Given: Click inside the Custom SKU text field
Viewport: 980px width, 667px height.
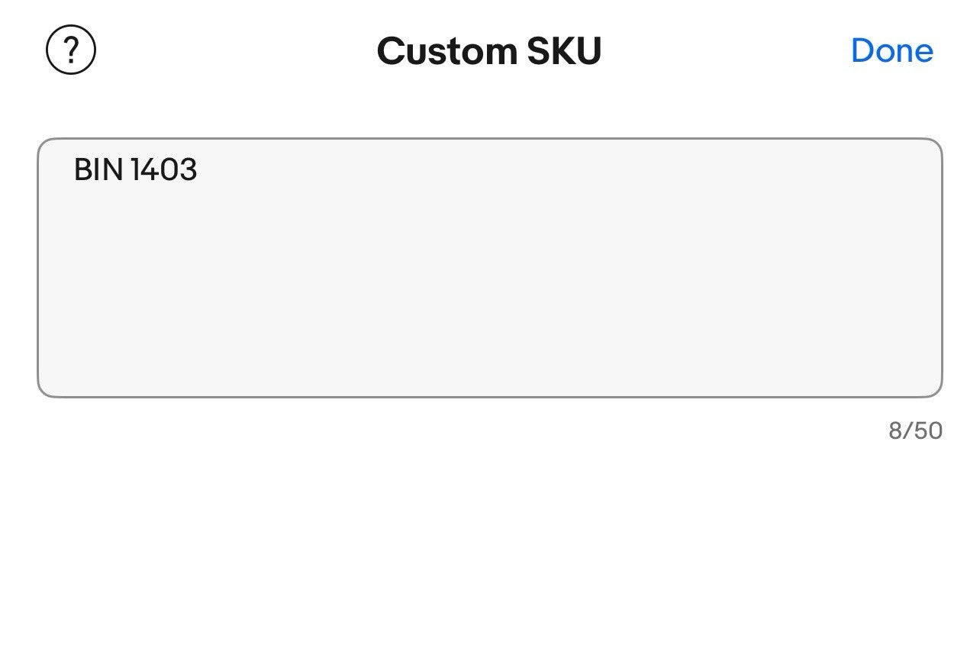Looking at the screenshot, I should pyautogui.click(x=489, y=267).
